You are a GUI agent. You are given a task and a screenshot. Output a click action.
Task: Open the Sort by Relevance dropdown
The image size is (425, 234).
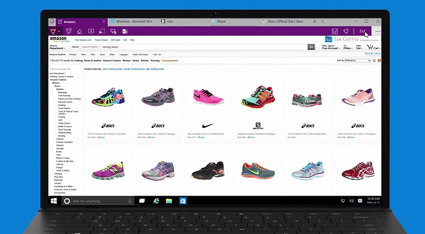pos(357,61)
